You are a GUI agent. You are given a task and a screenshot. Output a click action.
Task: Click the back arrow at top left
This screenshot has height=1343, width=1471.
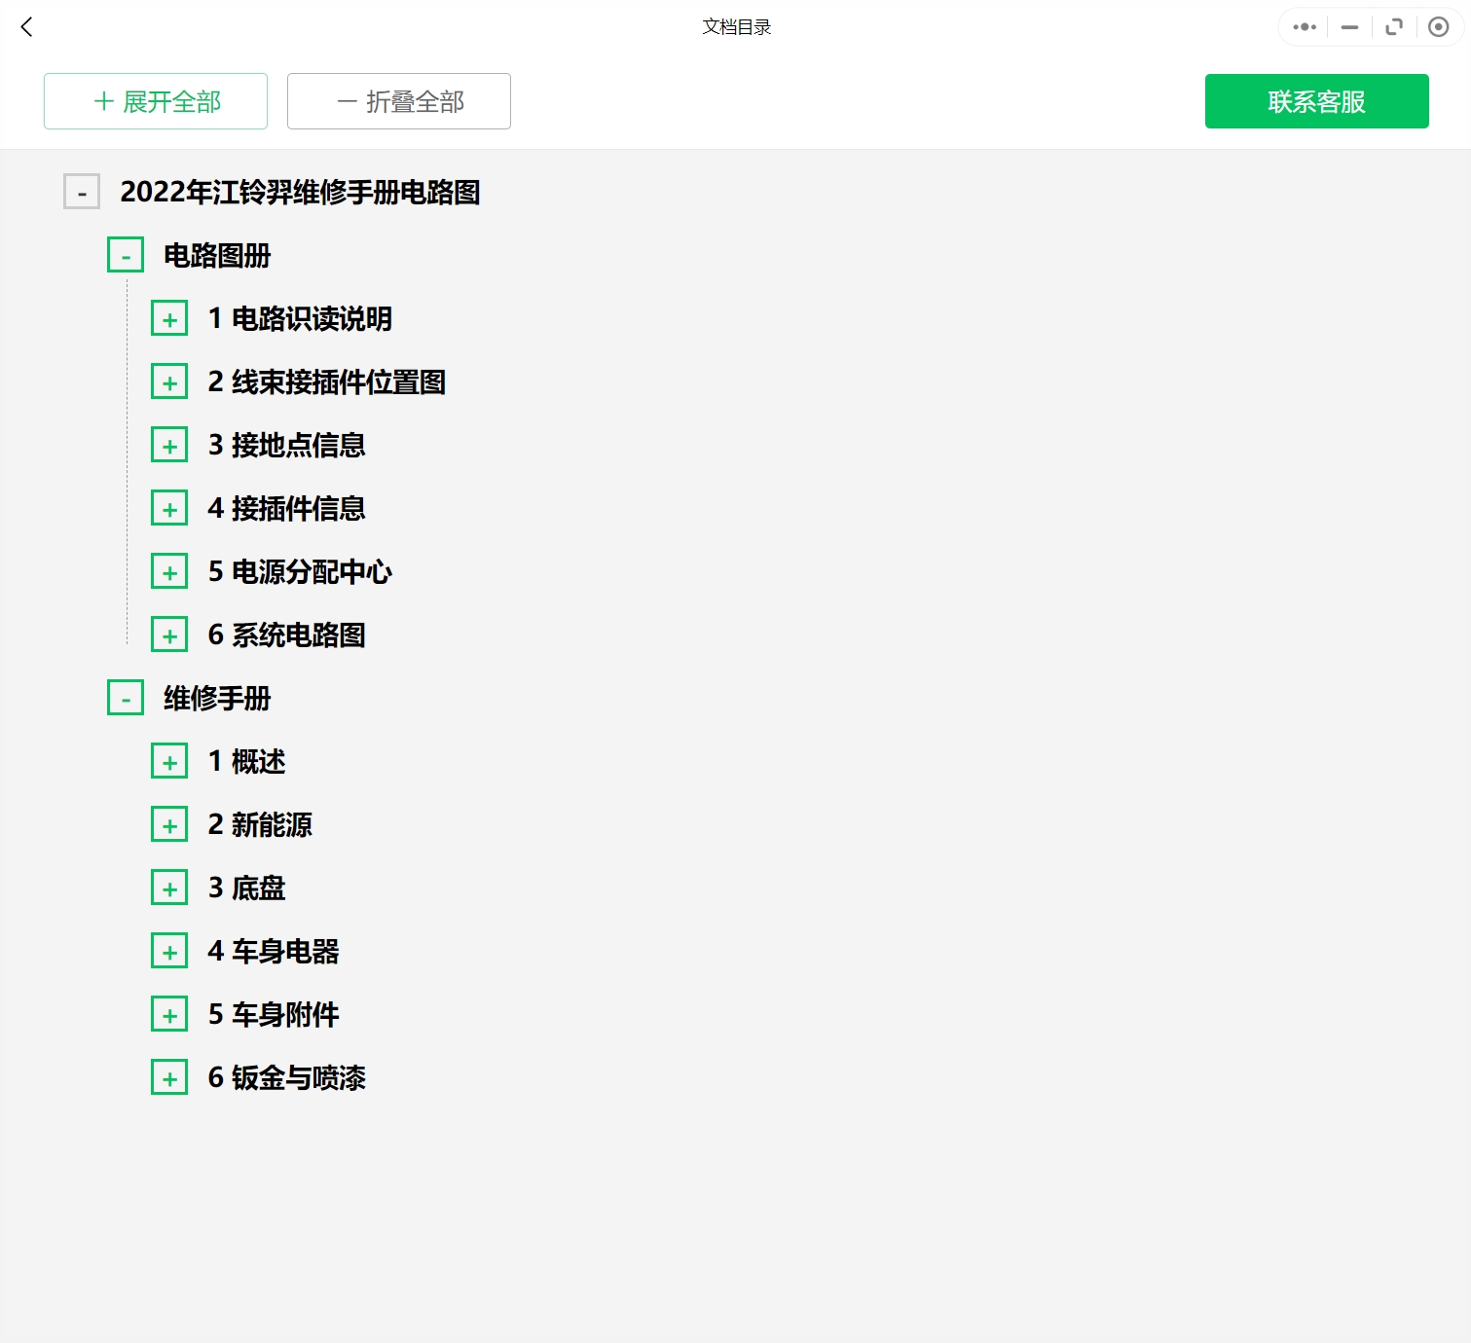coord(25,27)
